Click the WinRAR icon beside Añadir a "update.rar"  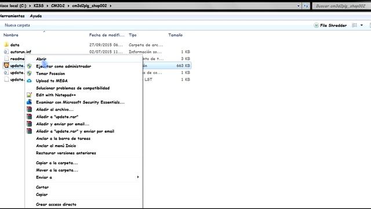(x=29, y=117)
